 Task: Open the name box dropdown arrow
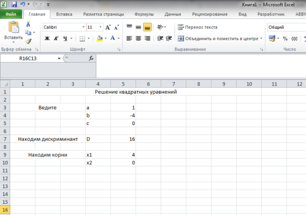59,59
